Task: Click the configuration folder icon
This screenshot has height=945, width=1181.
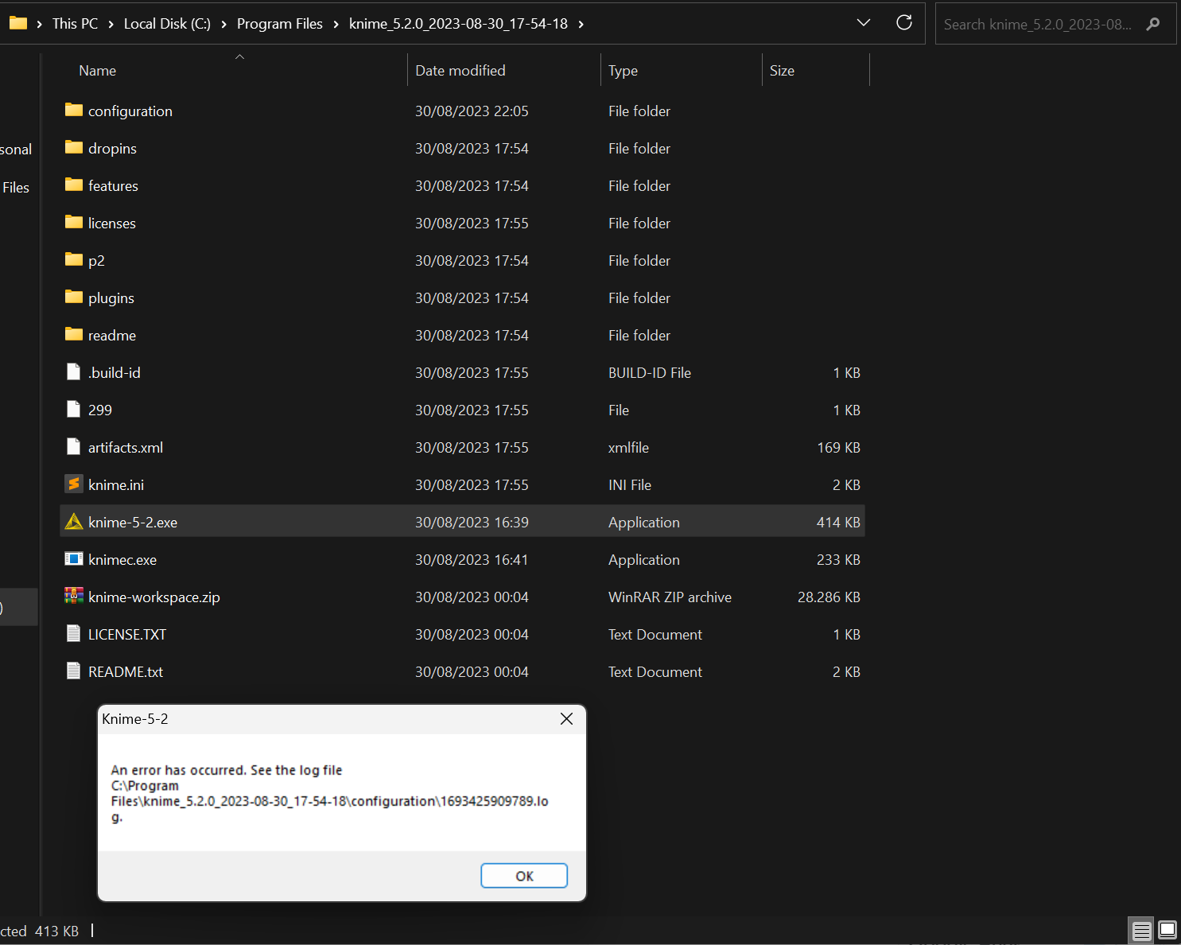Action: pos(74,110)
